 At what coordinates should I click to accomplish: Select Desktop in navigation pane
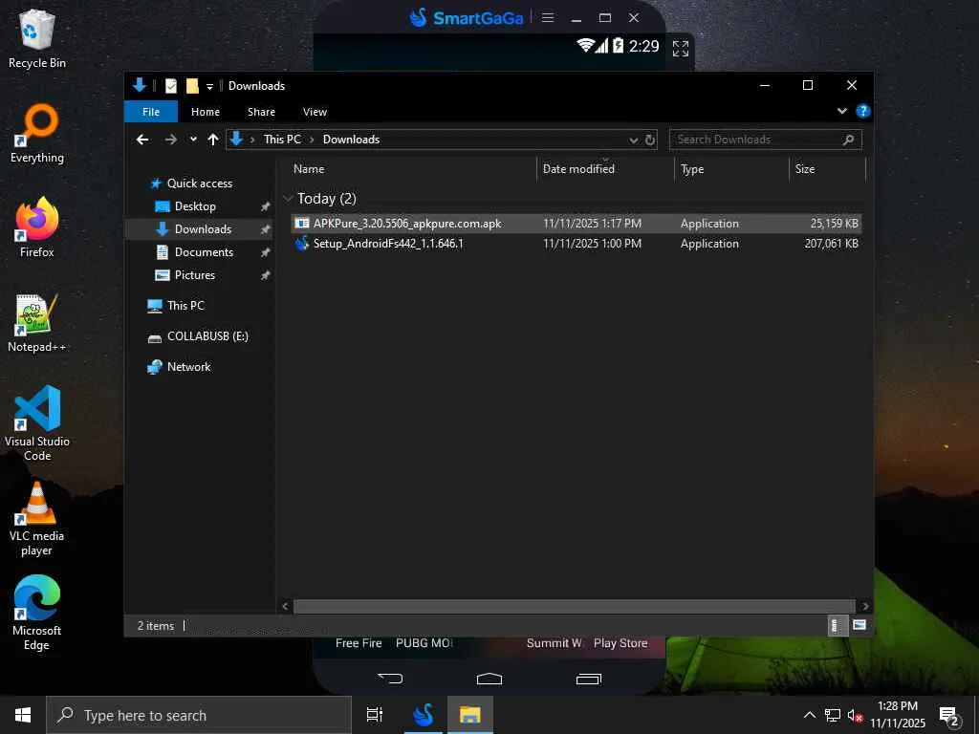(195, 206)
